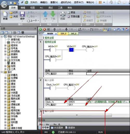Expand the 定时器 instruction folder
130x134 pixels.
click(5, 122)
